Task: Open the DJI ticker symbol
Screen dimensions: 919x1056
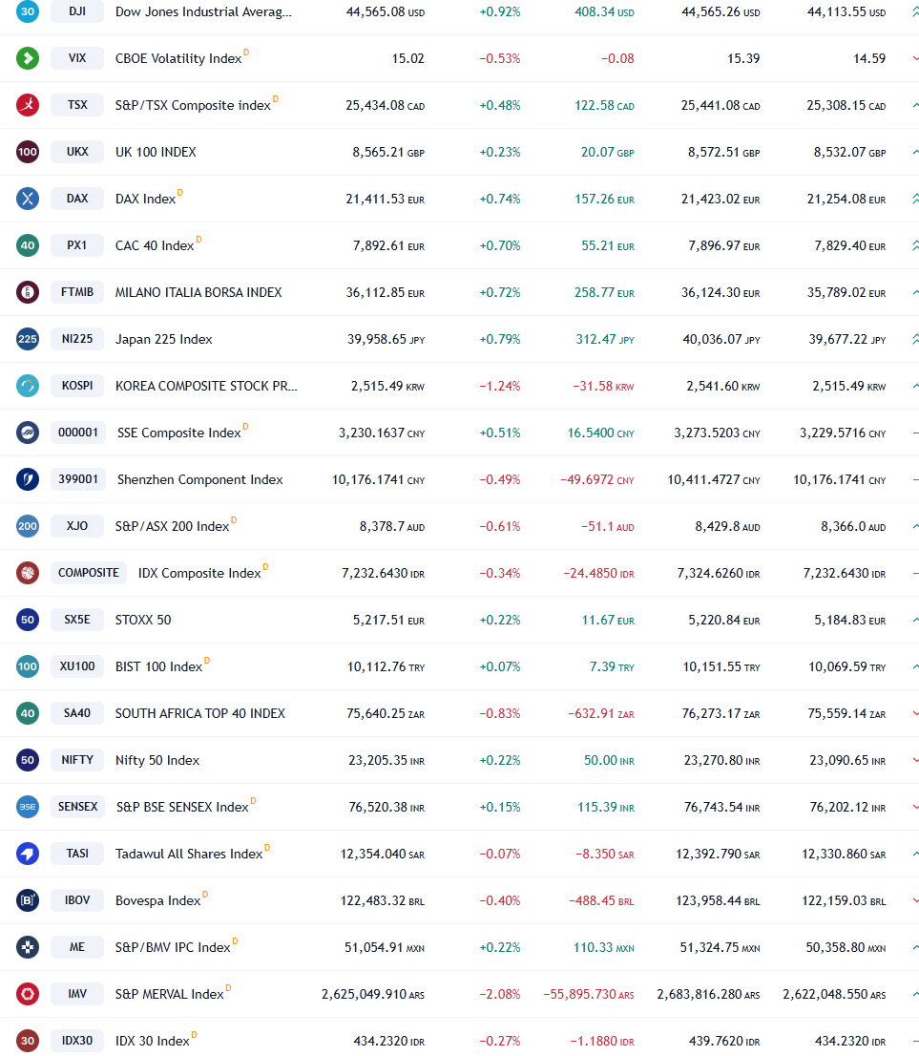Action: (77, 11)
